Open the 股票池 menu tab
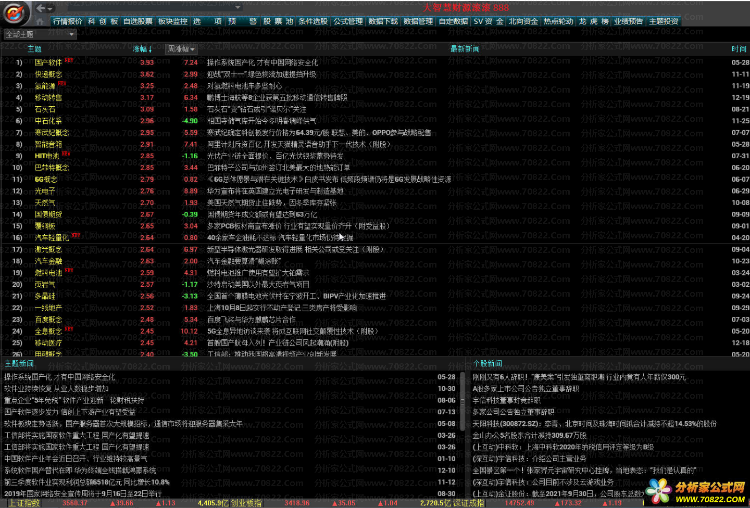Screen dimensions: 750x508 (278, 21)
